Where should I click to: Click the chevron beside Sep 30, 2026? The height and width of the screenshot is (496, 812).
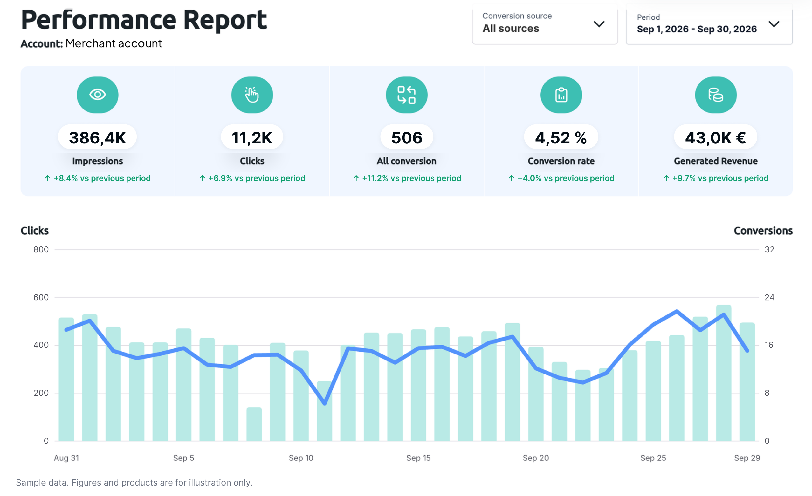pyautogui.click(x=774, y=24)
